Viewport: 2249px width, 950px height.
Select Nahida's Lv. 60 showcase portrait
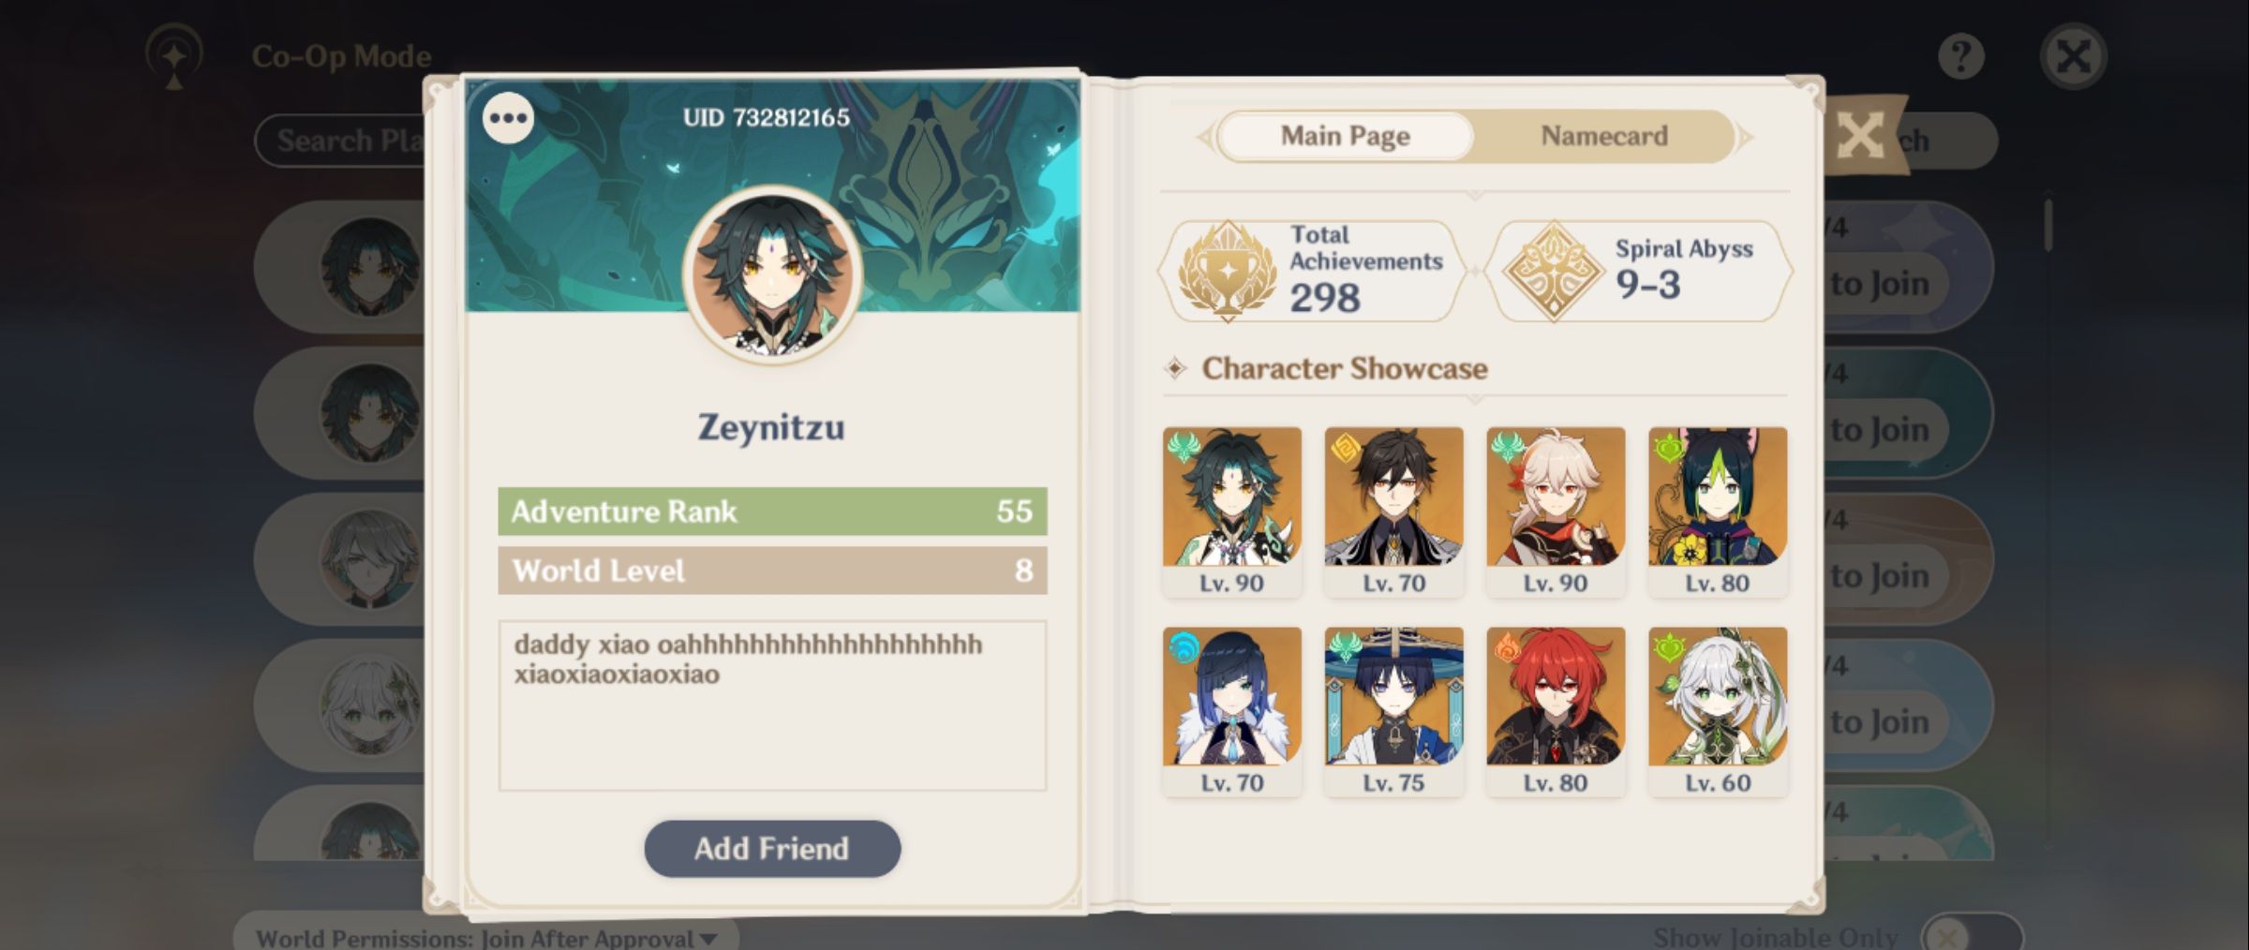pos(1718,711)
